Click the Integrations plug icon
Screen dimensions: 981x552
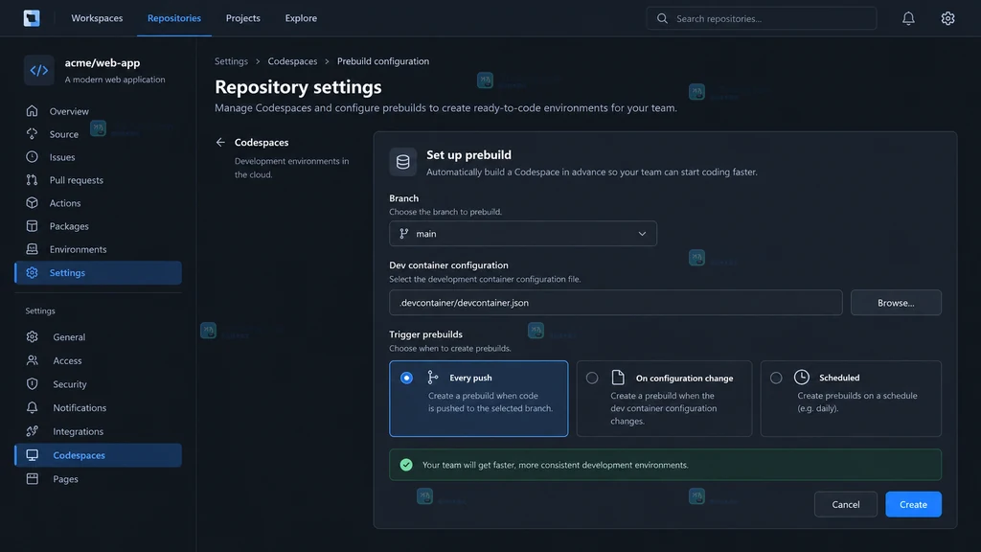click(32, 431)
